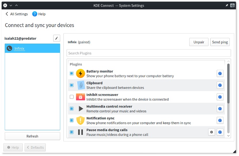Open info for Clipboard plugin
This screenshot has width=239, height=156.
(x=220, y=85)
